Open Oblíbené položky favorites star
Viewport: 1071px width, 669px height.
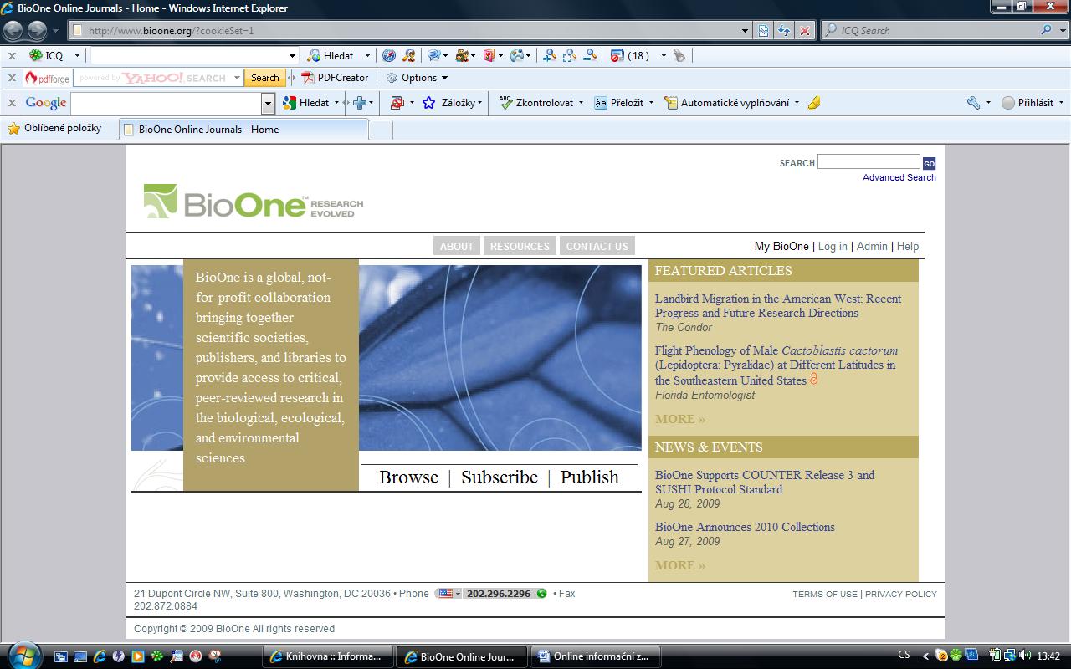click(x=54, y=129)
